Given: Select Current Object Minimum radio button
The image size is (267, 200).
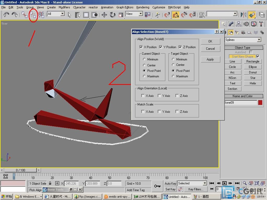Looking at the screenshot, I should coord(144,59).
